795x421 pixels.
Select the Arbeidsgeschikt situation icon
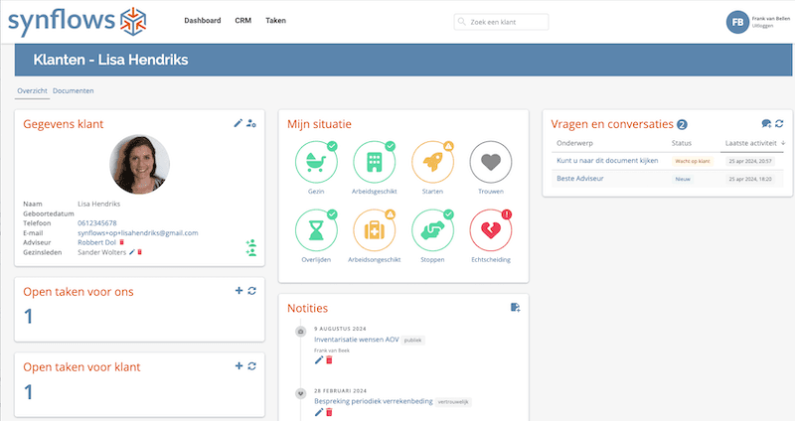375,162
